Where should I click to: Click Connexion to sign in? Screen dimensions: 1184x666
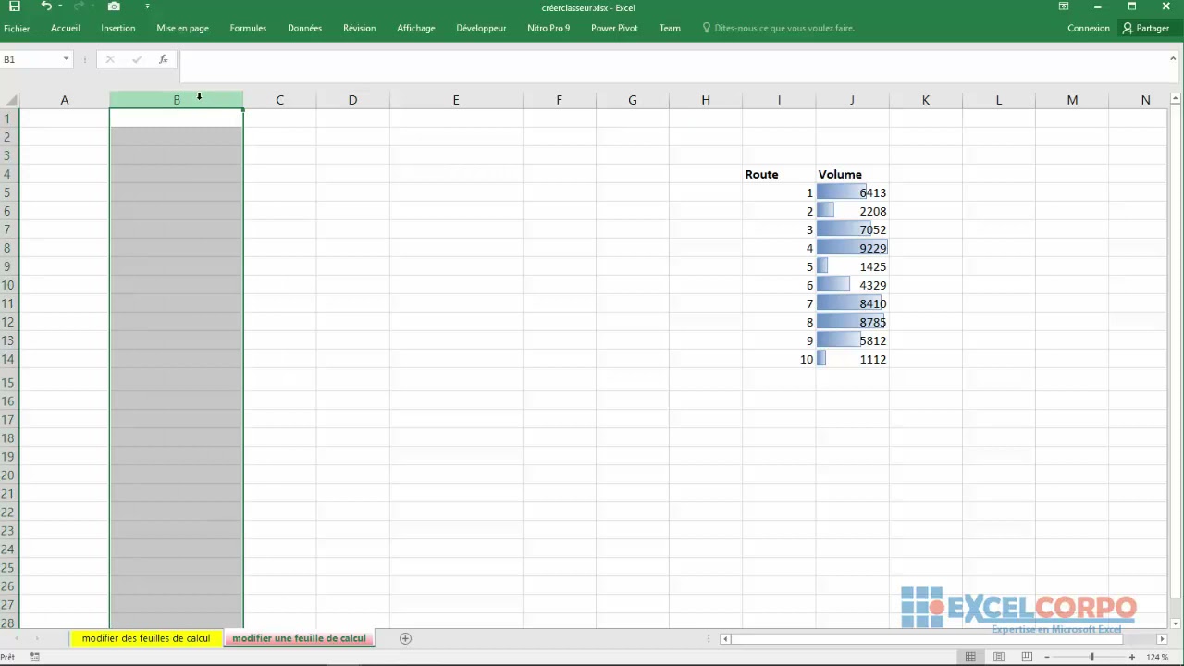click(1089, 28)
